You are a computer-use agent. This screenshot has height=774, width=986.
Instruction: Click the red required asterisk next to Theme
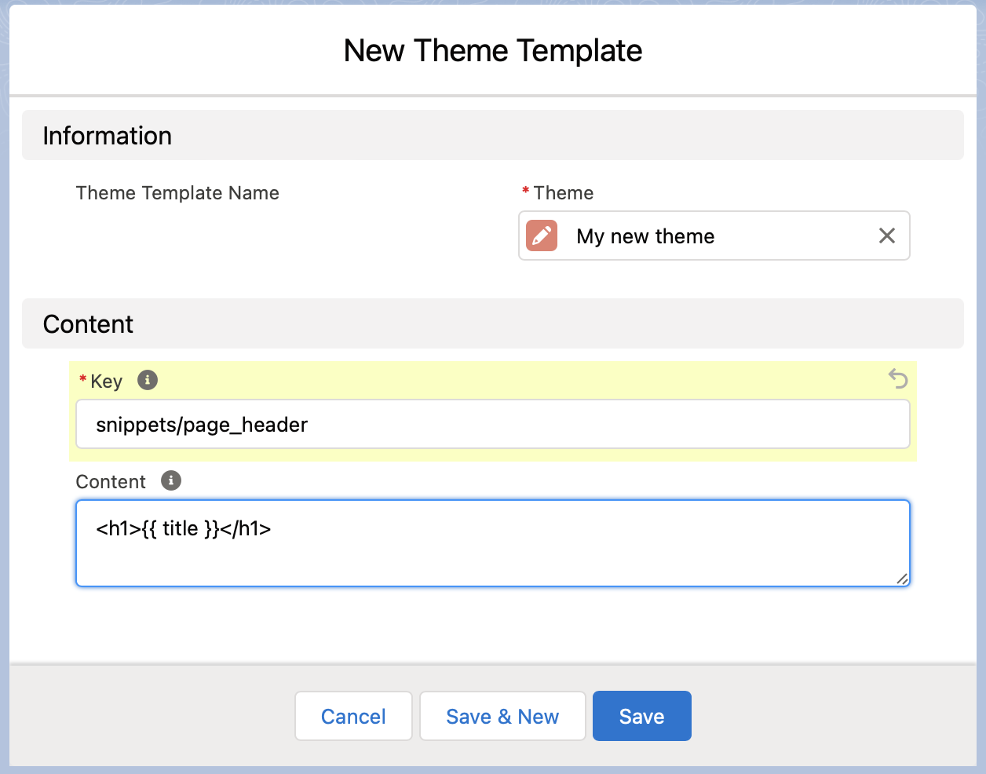525,192
